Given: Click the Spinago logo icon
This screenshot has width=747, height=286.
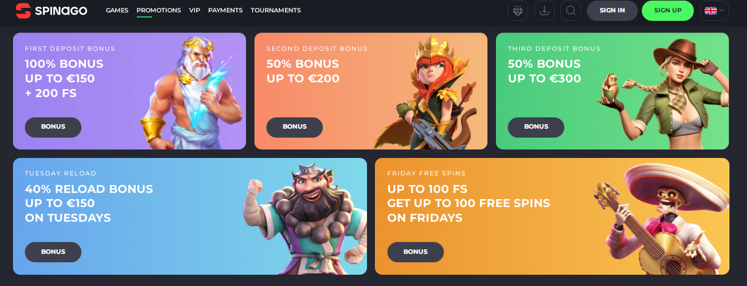Looking at the screenshot, I should (23, 10).
